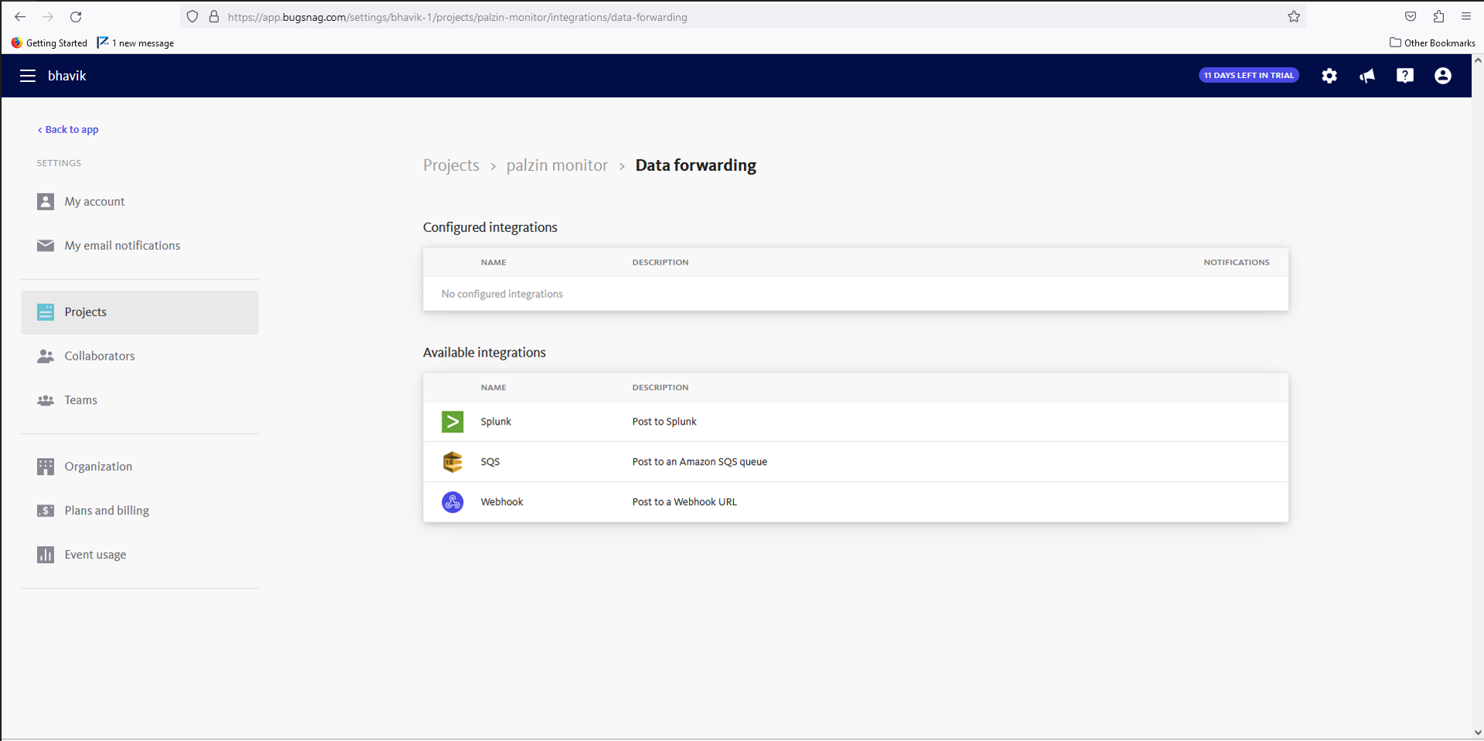Open My email notifications settings
Screen dimensions: 1484x741
click(140, 245)
